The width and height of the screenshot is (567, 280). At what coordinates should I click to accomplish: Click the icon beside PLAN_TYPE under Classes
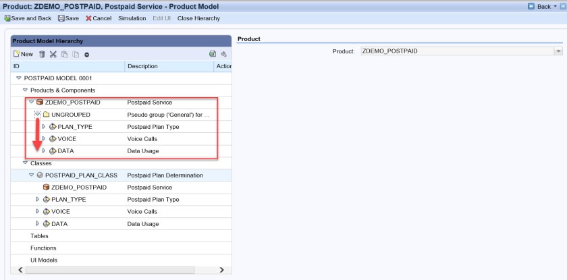pos(47,200)
